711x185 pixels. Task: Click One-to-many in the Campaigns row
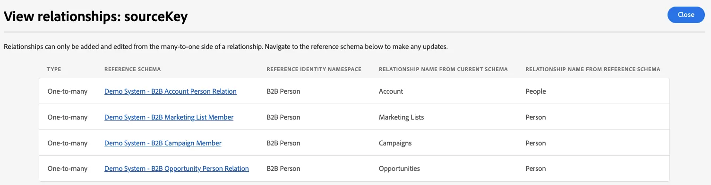[x=68, y=143]
